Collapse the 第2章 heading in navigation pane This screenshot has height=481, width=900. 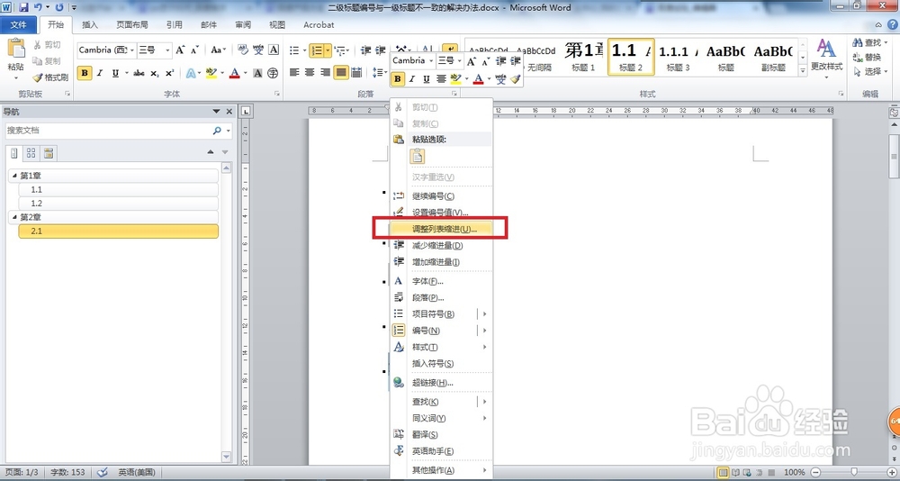pos(14,217)
